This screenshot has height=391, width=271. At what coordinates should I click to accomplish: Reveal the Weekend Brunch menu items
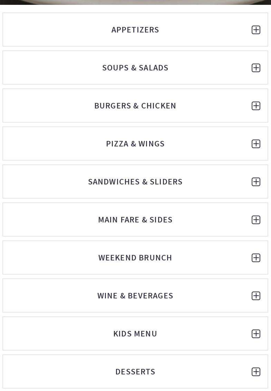[x=135, y=258]
